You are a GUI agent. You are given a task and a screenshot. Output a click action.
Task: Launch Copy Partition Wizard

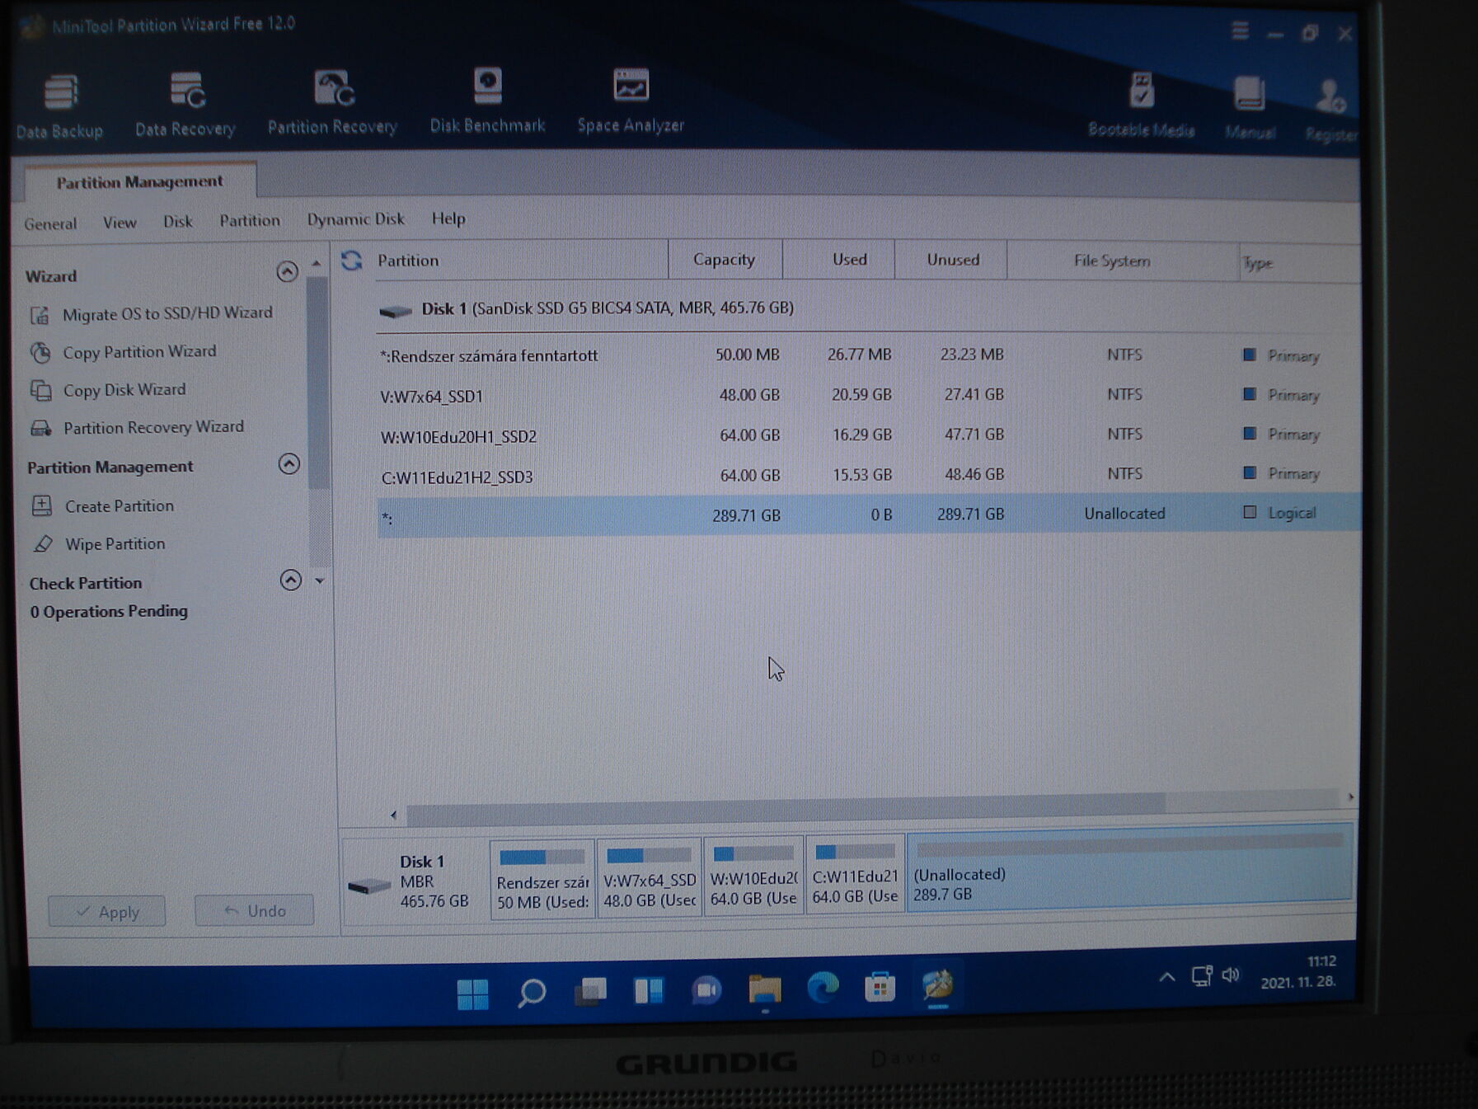(x=124, y=352)
